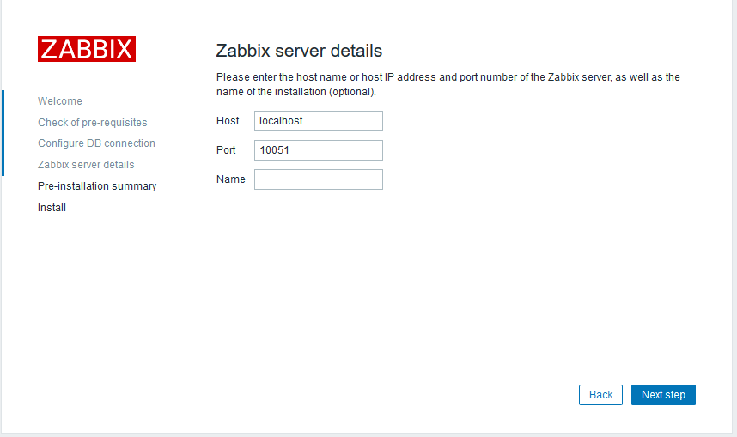Screen dimensions: 737x437
Task: Click the Name field label
Action: (x=230, y=179)
